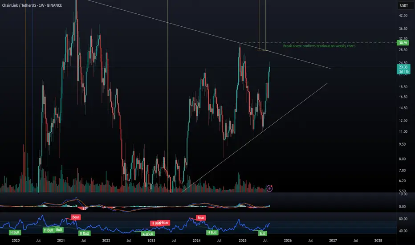This screenshot has height=245, width=415.
Task: Click the 80.00 RSI scale label
Action: coord(403,219)
